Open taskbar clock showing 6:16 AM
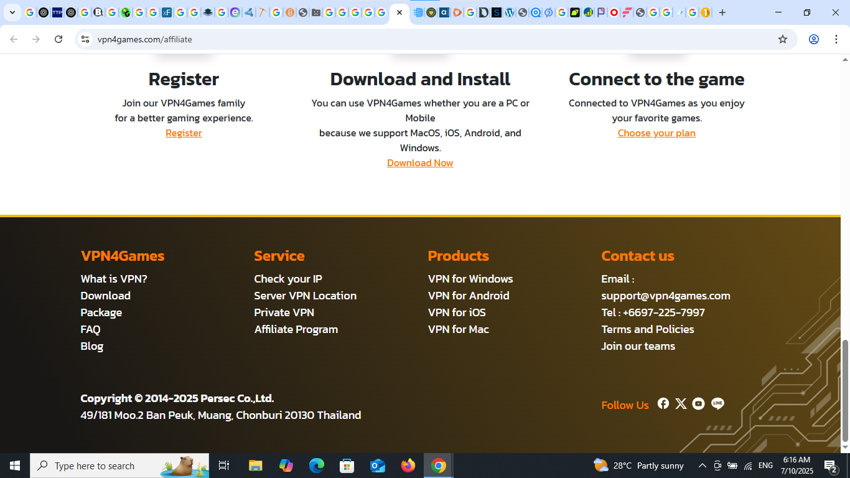Screen dimensions: 850x478 [796, 466]
